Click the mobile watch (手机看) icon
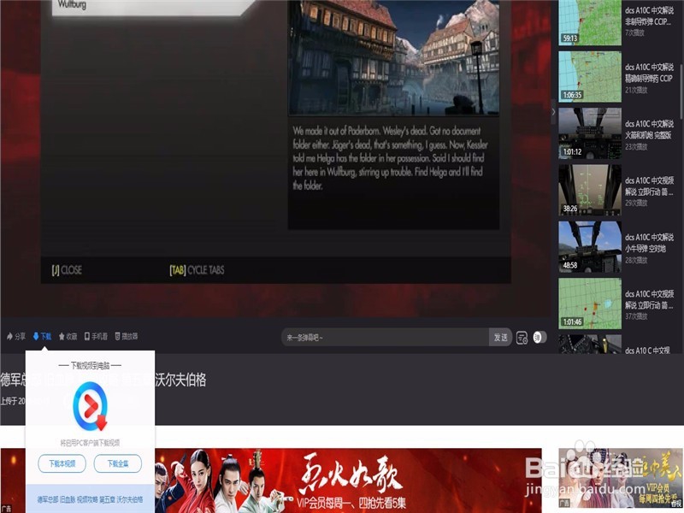Viewport: 684px width, 513px height. coord(87,336)
